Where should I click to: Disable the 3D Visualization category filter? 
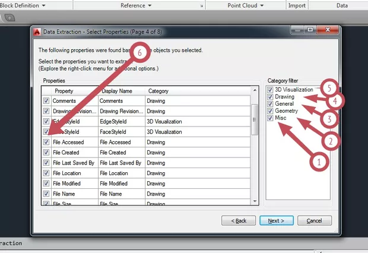pyautogui.click(x=270, y=90)
